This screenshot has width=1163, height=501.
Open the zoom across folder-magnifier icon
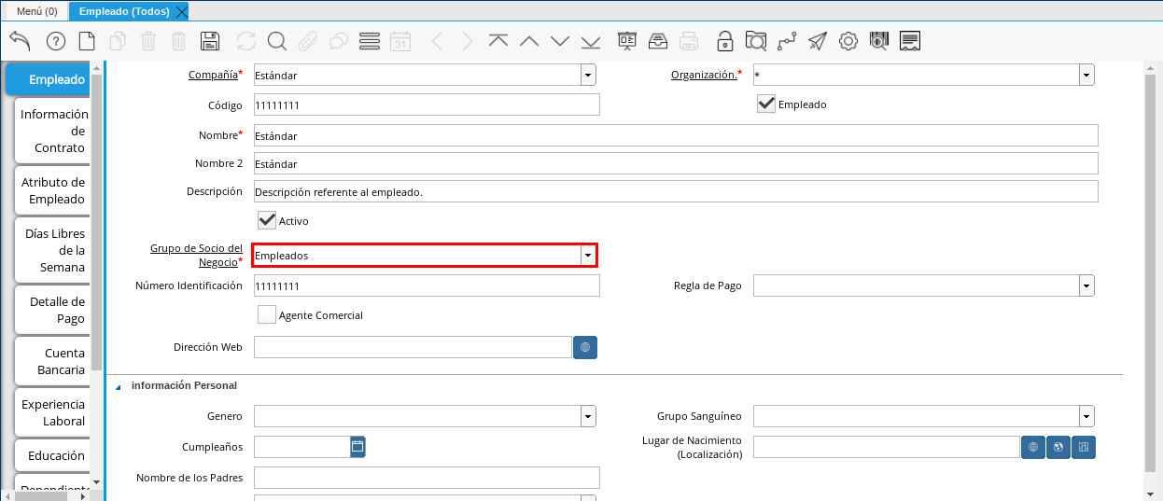(x=756, y=41)
